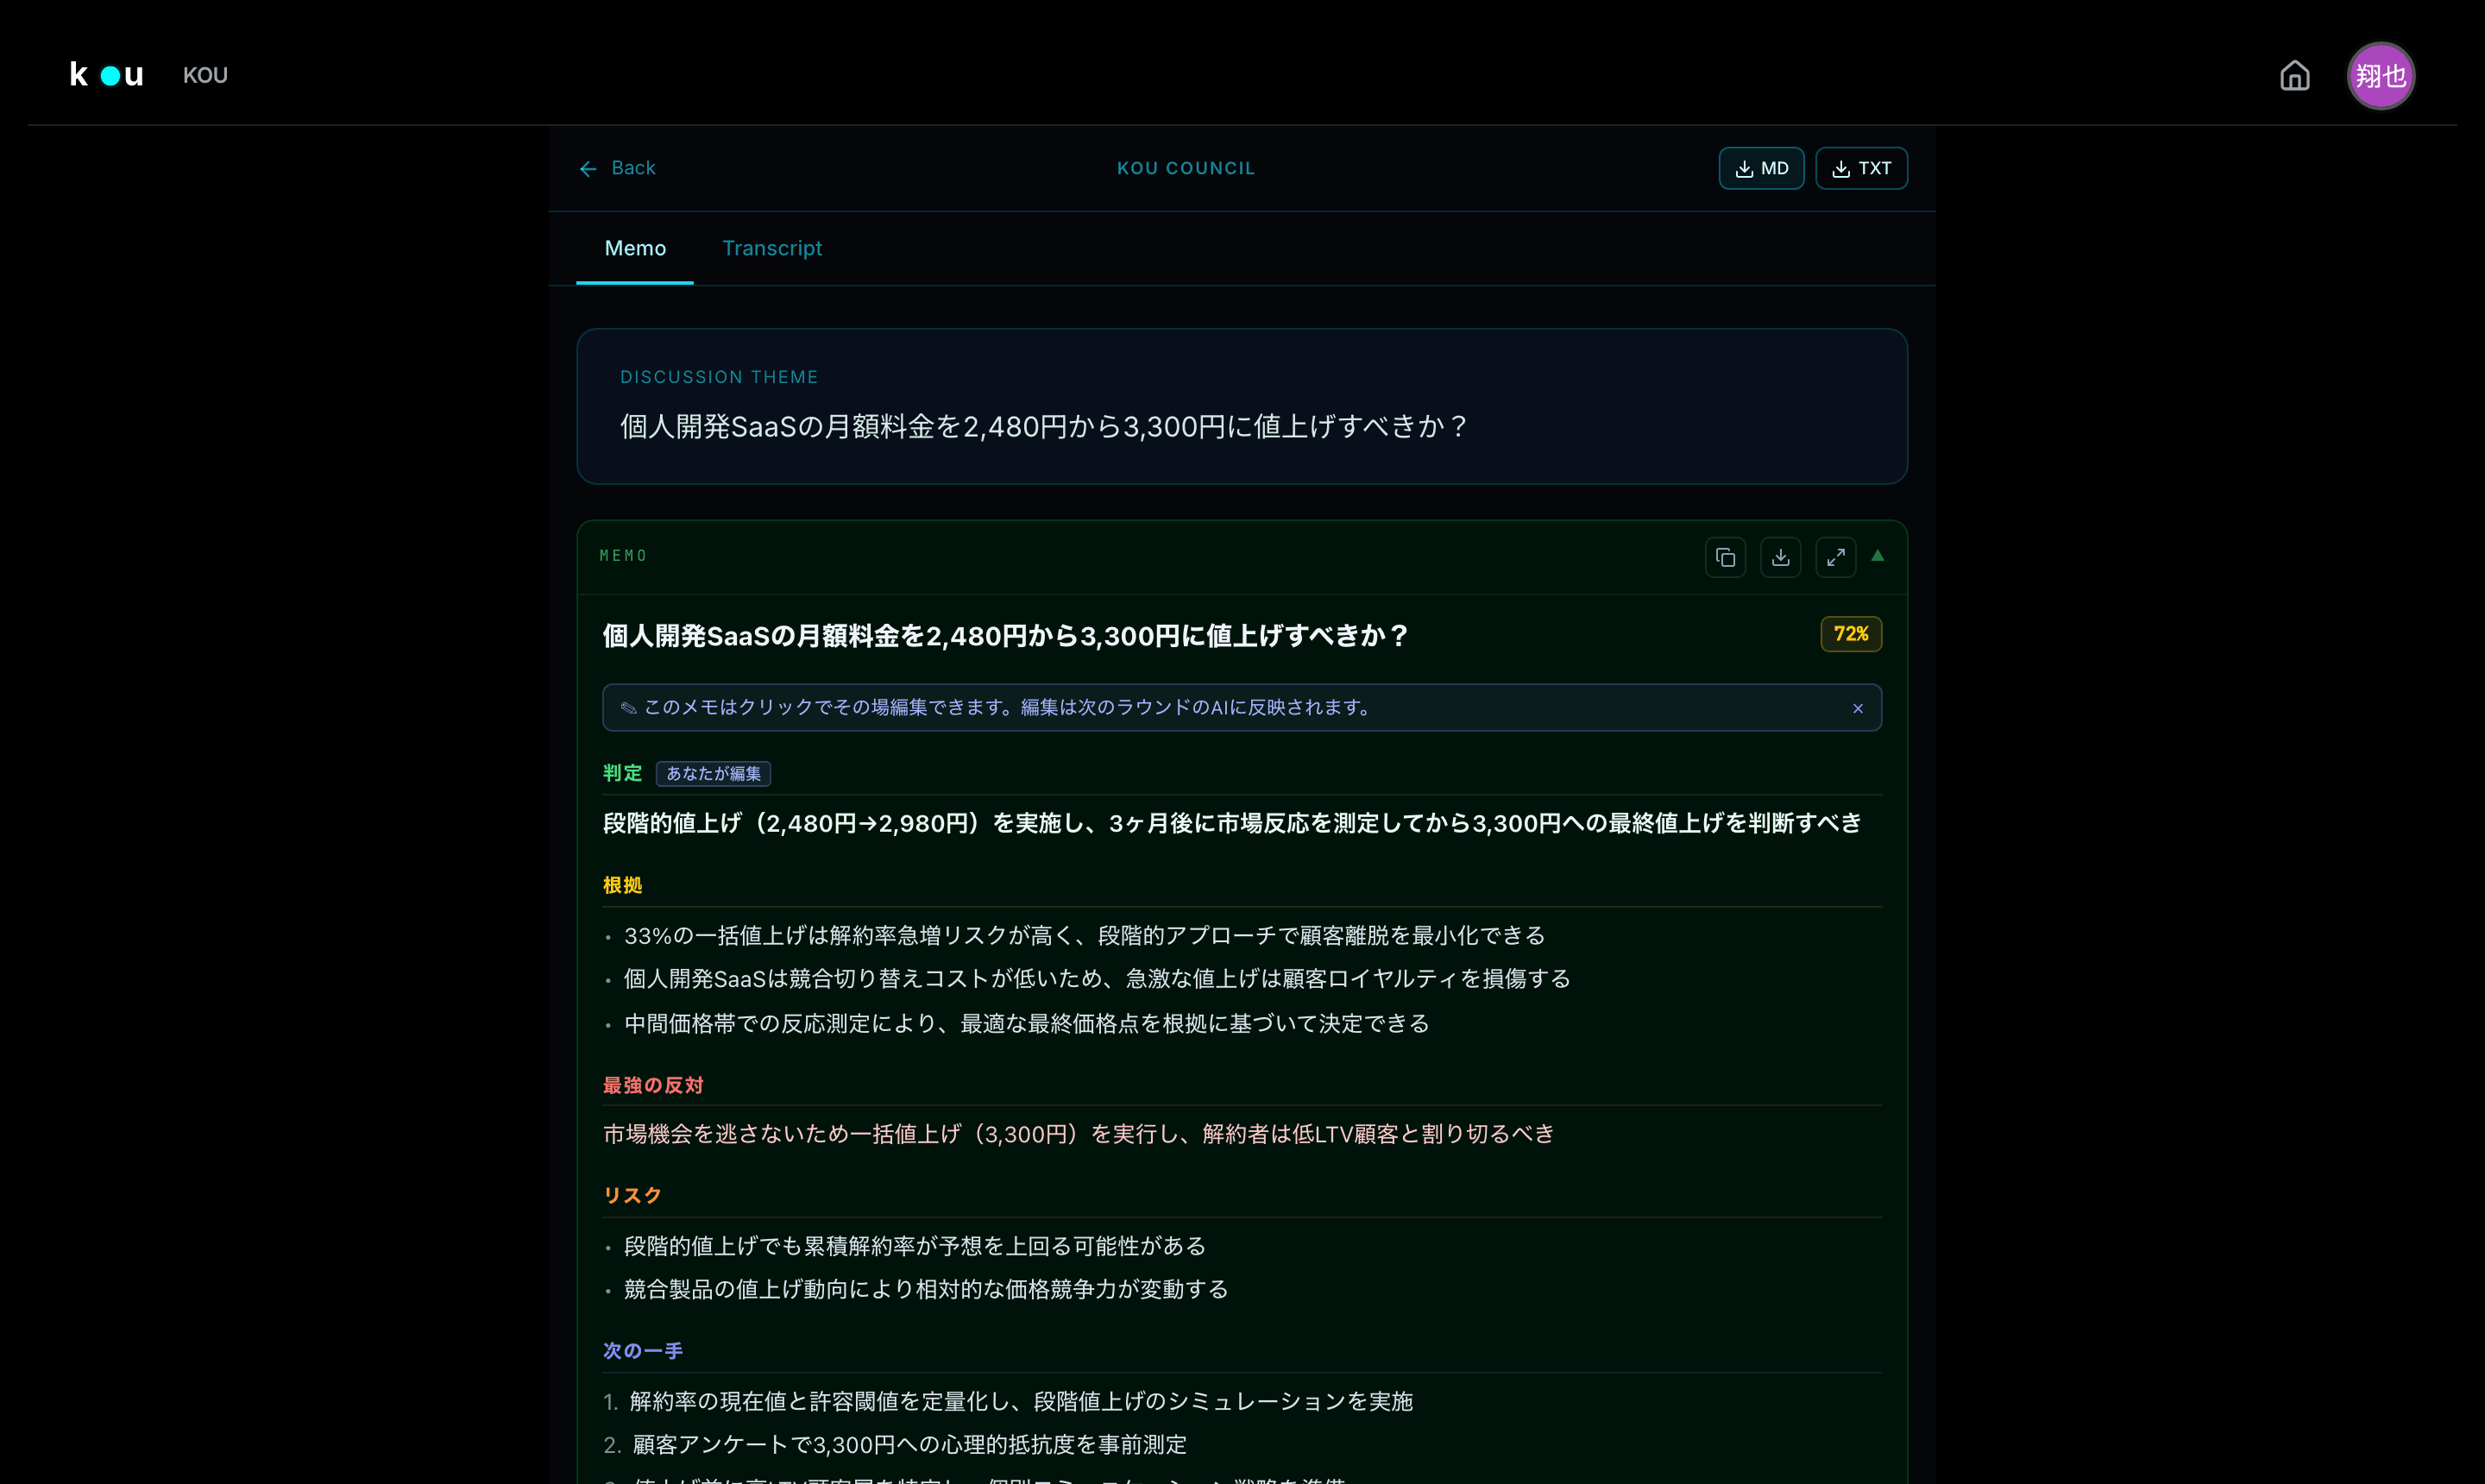Click the discussion theme question text
The width and height of the screenshot is (2485, 1484).
(x=1044, y=427)
